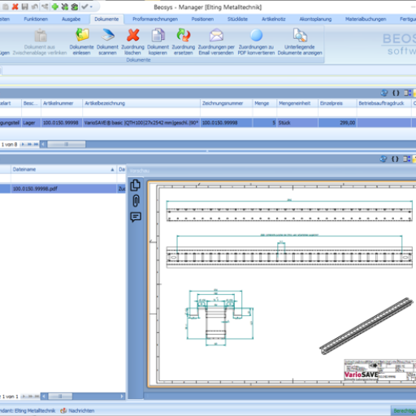
Task: Switch to the Proformarechnungen tab
Action: 155,19
